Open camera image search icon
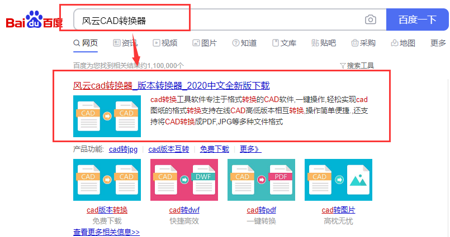 (371, 20)
